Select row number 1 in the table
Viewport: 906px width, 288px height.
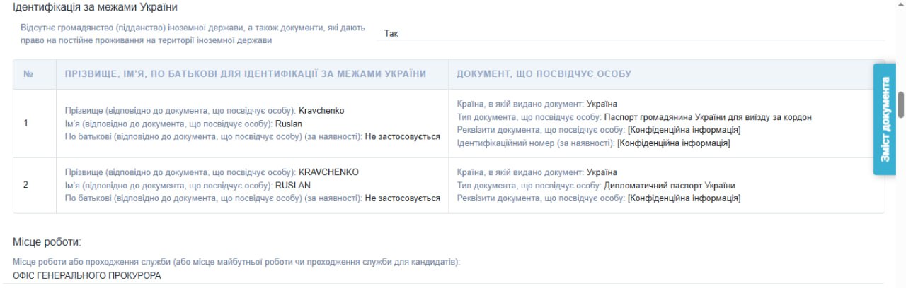pyautogui.click(x=26, y=124)
